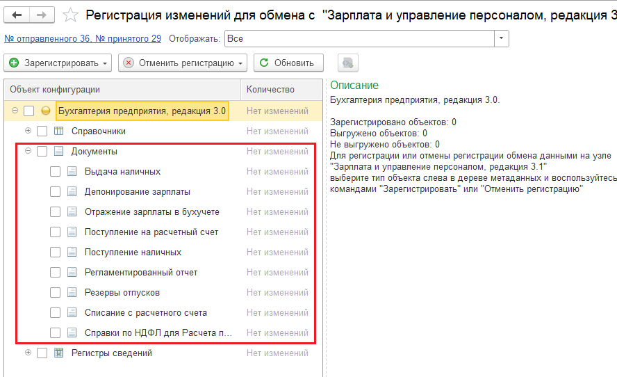Tick the Списание с расчетного счета checkbox
Screen dimensions: 617x377
(x=55, y=312)
